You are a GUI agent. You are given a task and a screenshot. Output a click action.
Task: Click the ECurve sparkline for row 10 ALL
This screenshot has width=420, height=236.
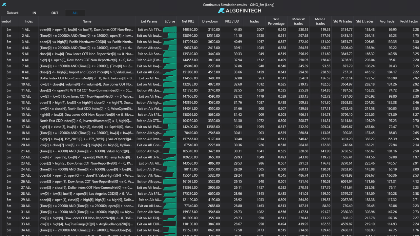(170, 84)
